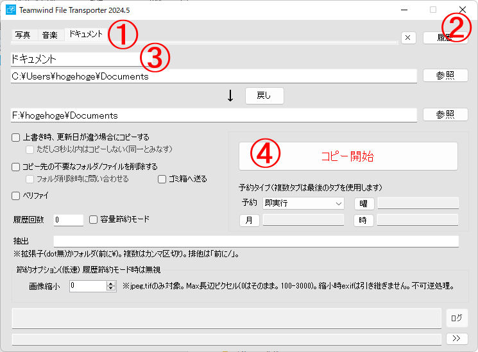The width and height of the screenshot is (478, 352).
Task: Enable 上書き時、更新日が違う場合にコピーする checkbox
Action: pyautogui.click(x=16, y=137)
